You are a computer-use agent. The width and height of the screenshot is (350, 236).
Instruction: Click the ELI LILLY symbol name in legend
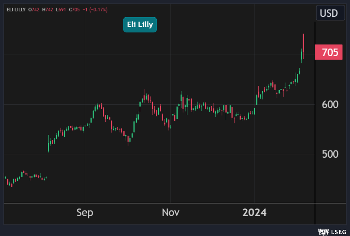16,10
